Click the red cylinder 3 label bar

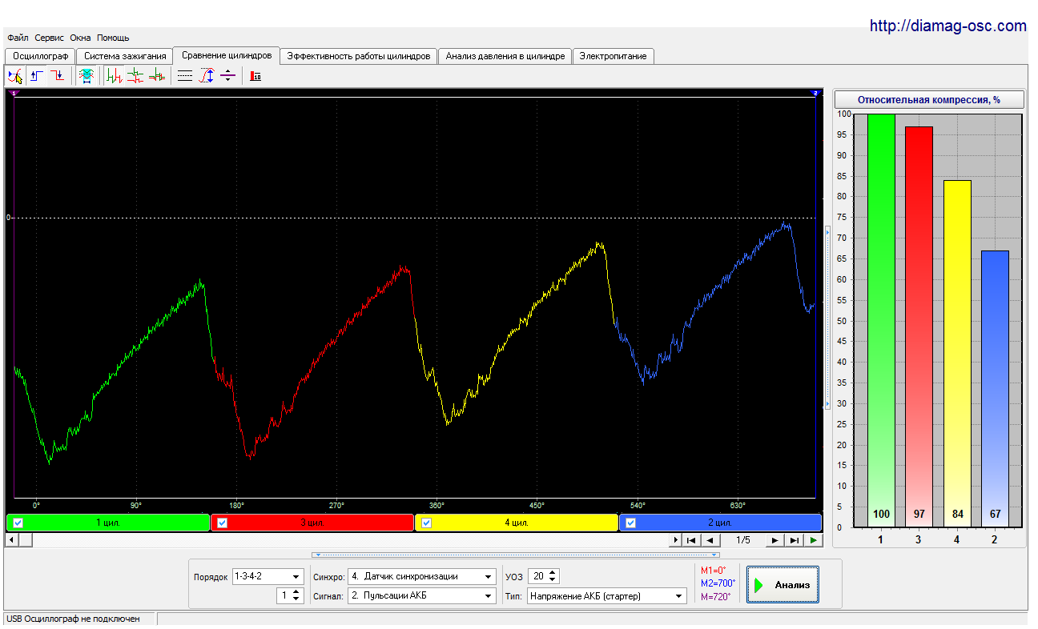312,523
